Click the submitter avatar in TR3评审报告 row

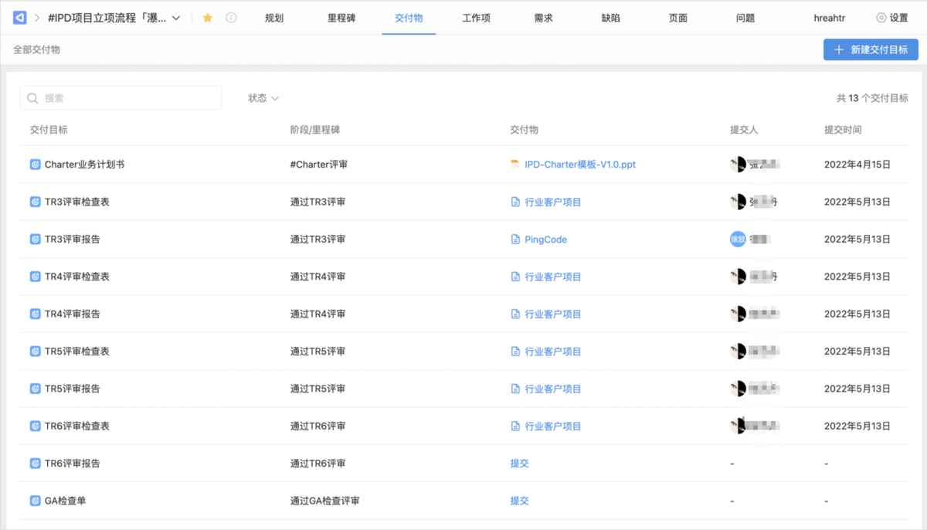pos(738,240)
